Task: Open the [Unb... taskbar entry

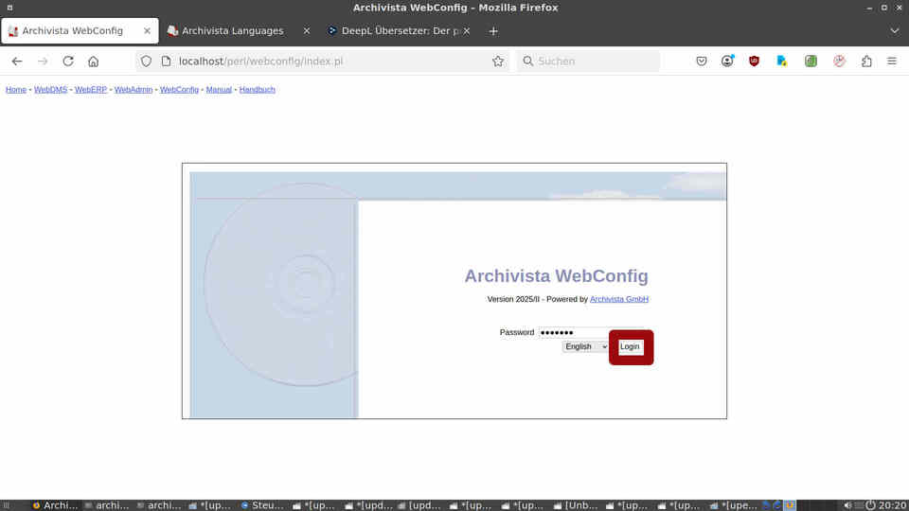Action: tap(575, 505)
